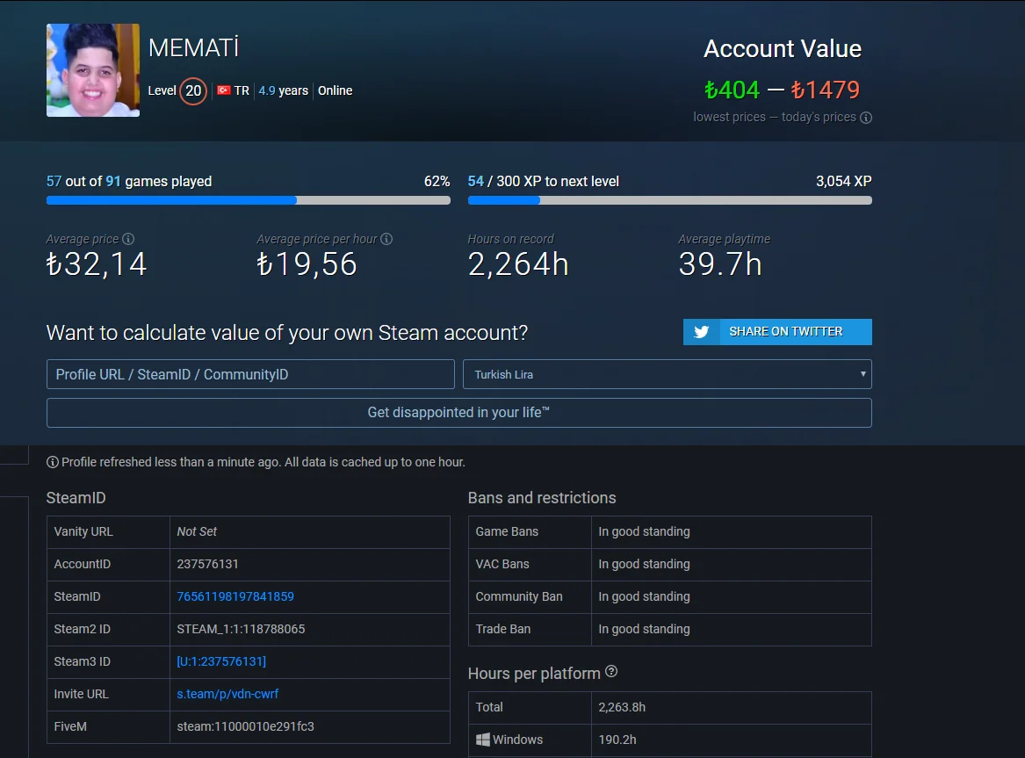Click info icon next to Average price
This screenshot has width=1025, height=758.
(128, 239)
